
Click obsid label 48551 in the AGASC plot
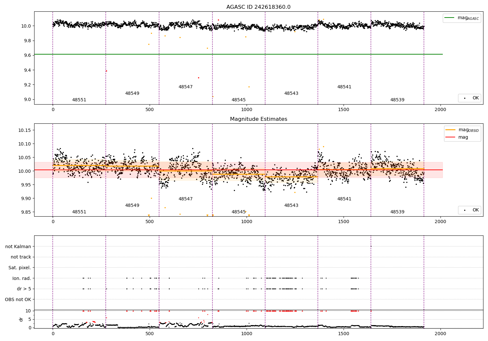(x=79, y=100)
